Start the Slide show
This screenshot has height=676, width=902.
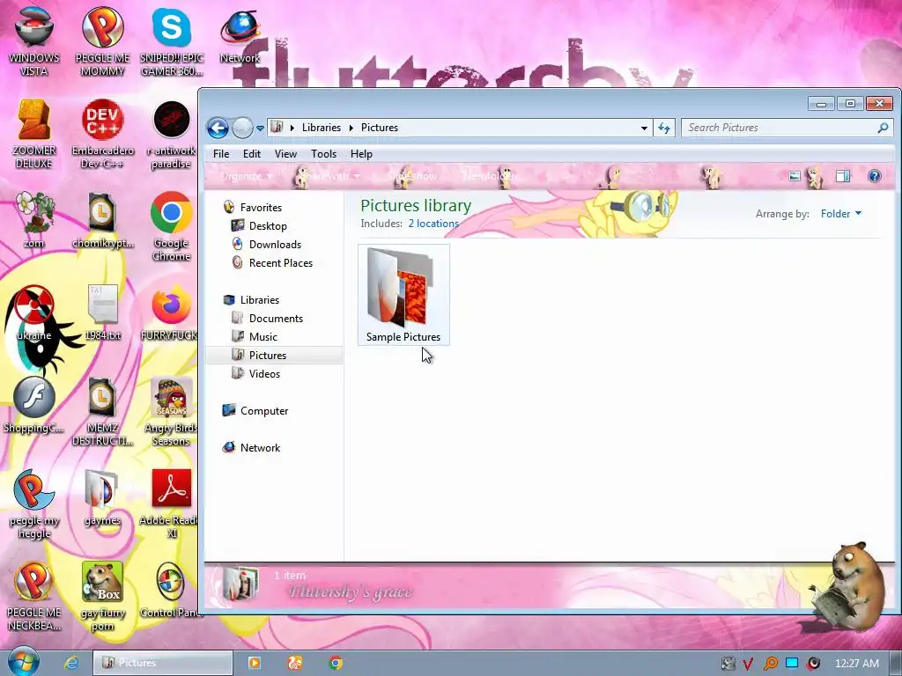412,176
